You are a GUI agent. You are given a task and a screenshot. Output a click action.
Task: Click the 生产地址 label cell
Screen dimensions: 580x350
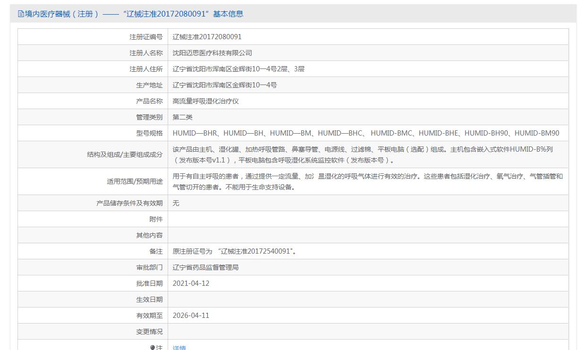coord(93,85)
